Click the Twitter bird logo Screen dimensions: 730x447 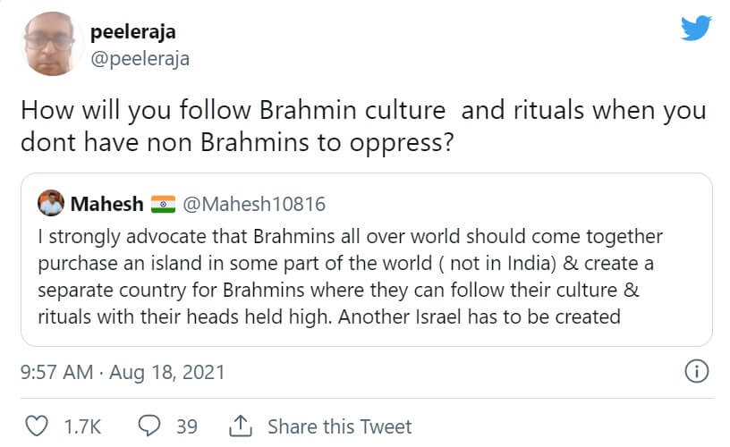tap(695, 29)
